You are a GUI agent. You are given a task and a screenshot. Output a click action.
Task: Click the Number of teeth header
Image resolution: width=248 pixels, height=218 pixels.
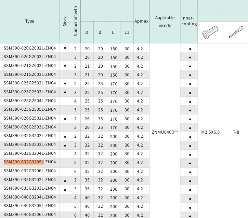pos(76,21)
